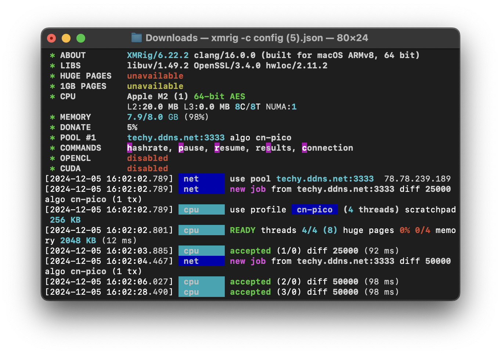Click the 'net' tag on 'use pool' line

click(x=201, y=179)
